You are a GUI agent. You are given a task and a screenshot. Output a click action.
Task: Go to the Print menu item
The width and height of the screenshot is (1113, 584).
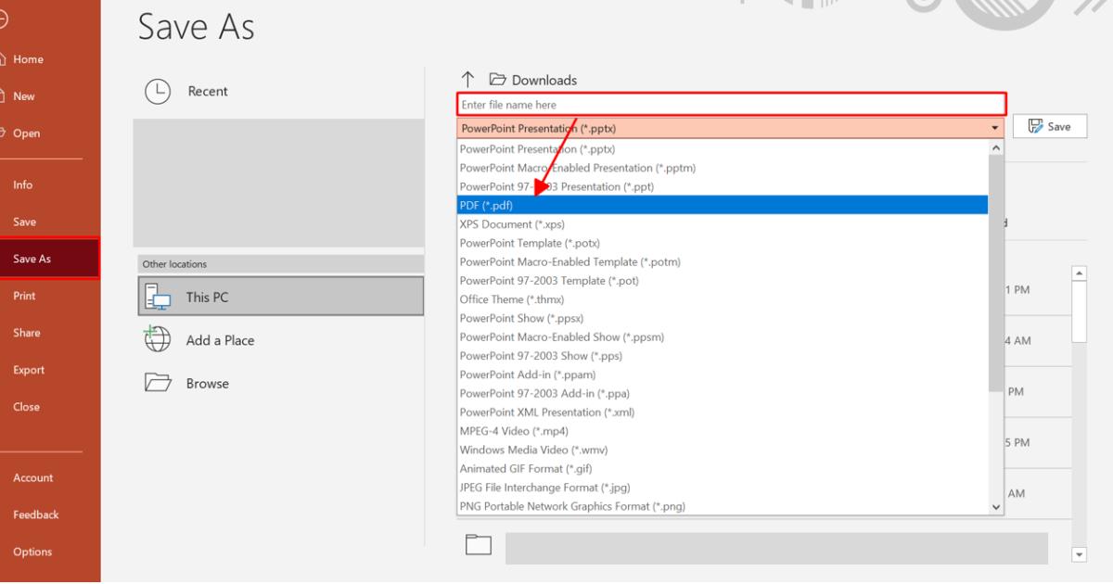(x=24, y=296)
